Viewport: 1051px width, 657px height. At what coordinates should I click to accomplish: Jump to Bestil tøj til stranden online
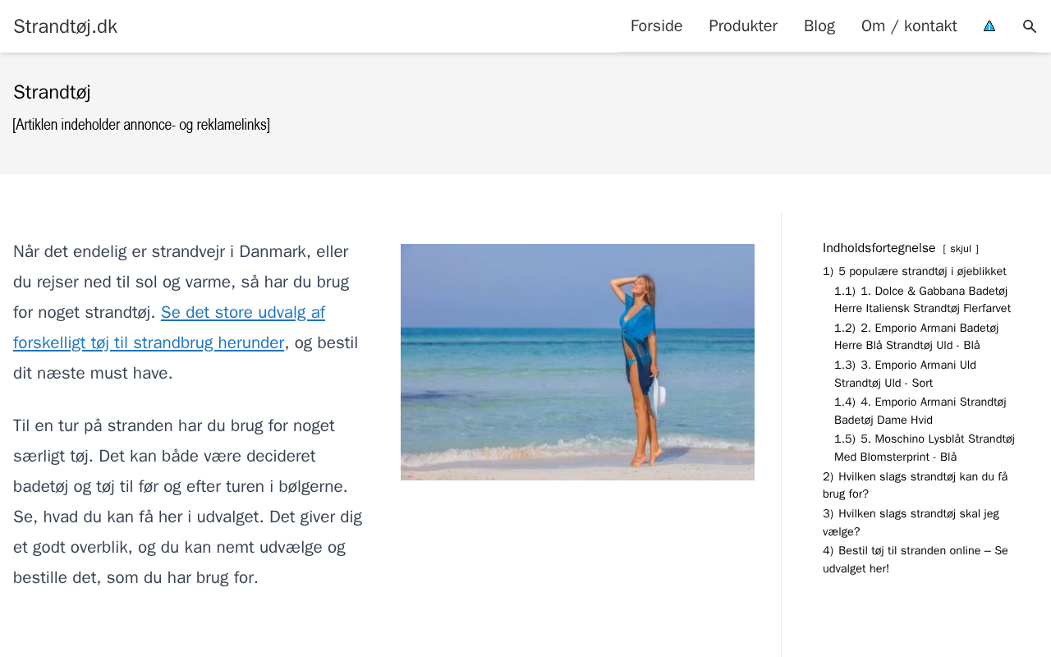point(916,559)
